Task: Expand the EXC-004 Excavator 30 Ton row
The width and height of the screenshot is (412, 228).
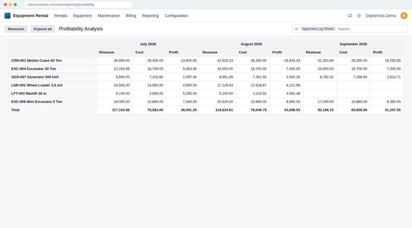Action: pos(53,69)
